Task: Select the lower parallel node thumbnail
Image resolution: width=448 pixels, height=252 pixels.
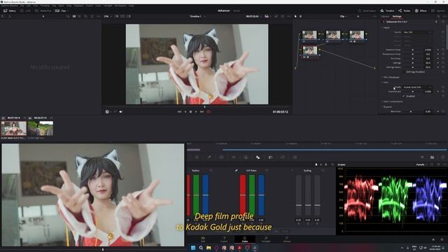Action: point(310,50)
